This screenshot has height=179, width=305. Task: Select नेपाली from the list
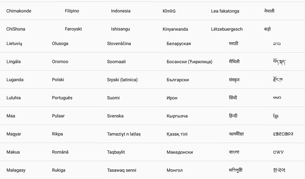point(270,11)
